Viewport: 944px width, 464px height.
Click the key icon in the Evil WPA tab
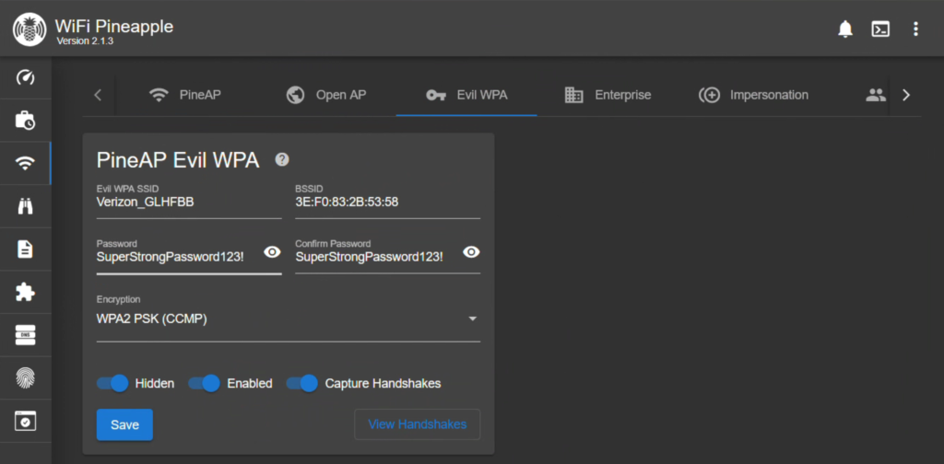click(x=436, y=95)
